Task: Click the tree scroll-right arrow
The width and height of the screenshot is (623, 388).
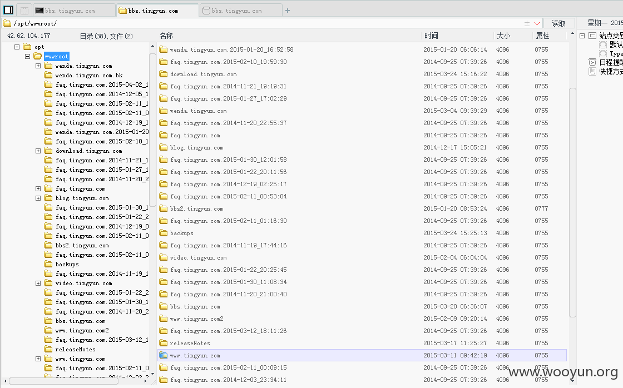Action: pos(145,381)
